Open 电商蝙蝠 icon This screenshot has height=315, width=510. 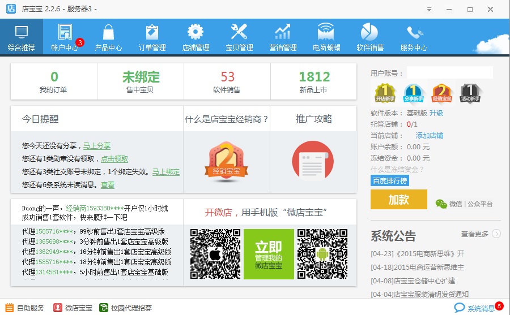click(326, 37)
